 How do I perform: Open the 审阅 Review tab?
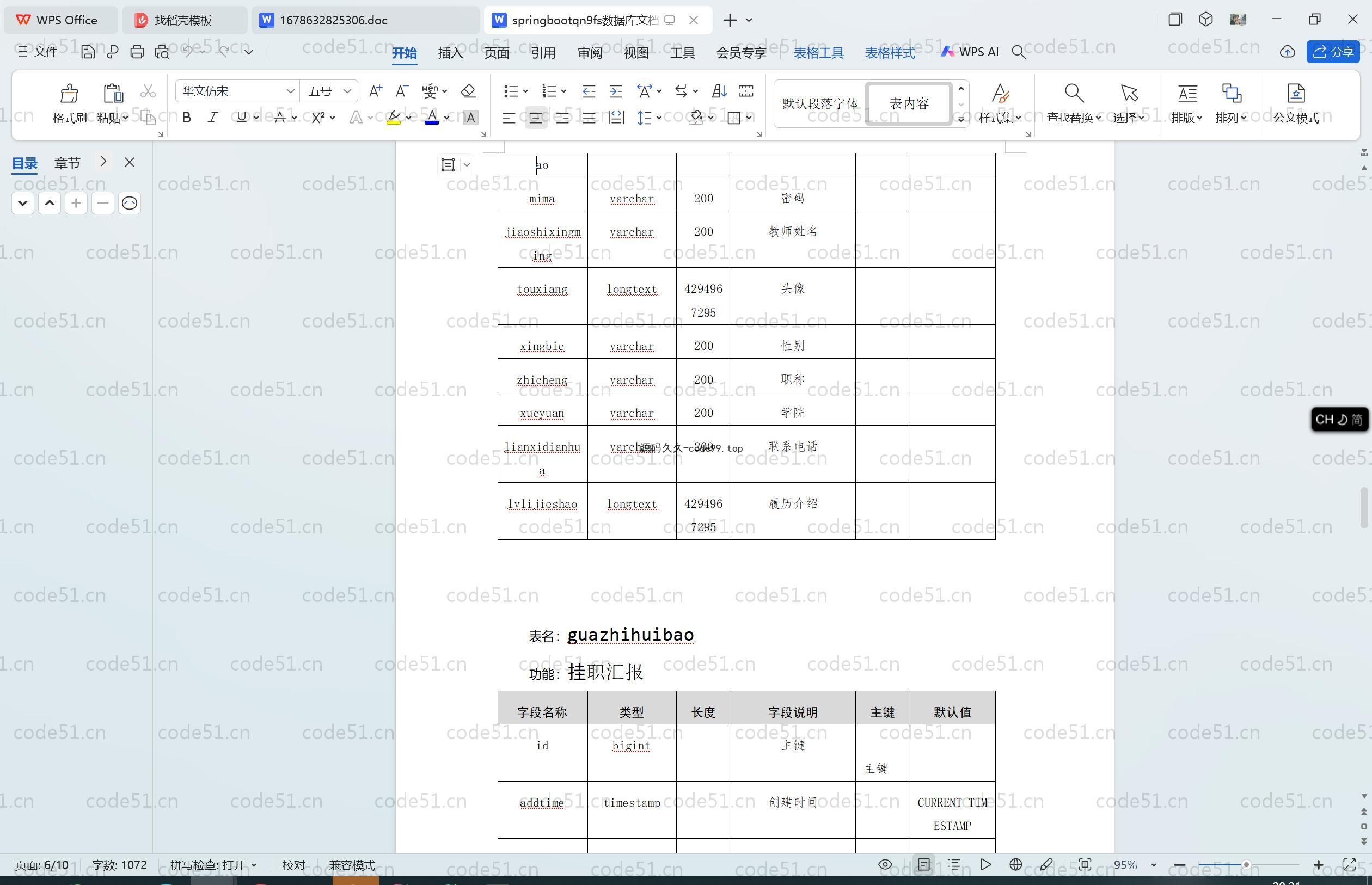click(x=590, y=52)
